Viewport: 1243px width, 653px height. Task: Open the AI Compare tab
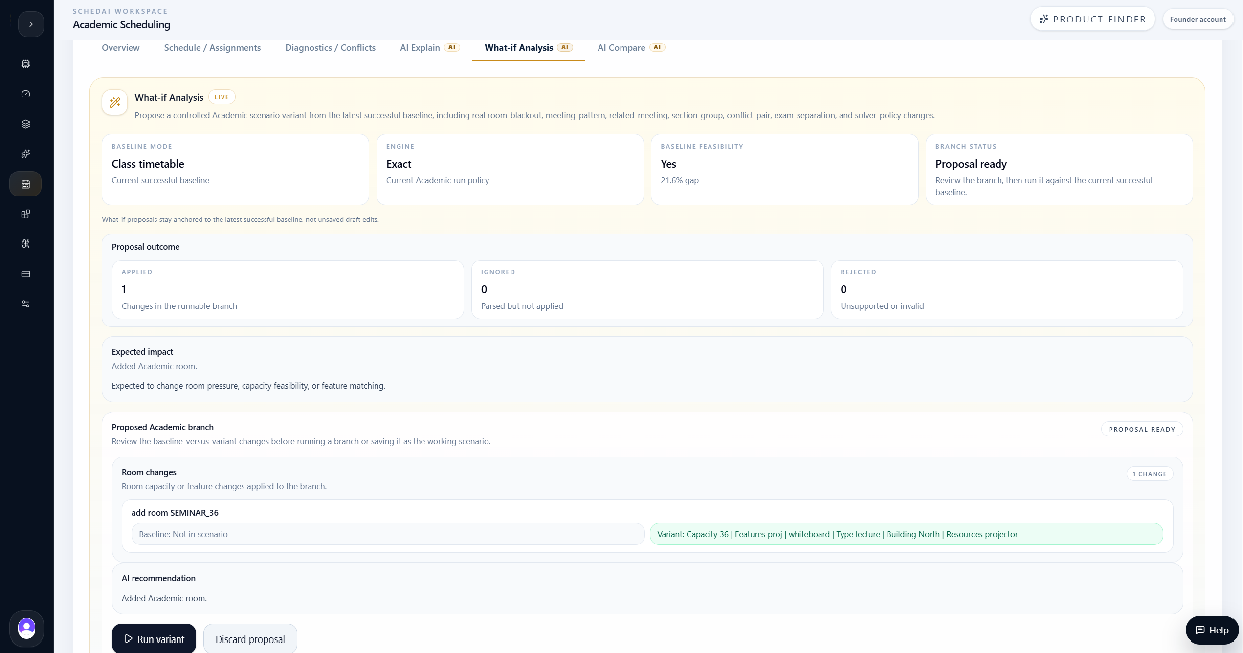coord(631,48)
